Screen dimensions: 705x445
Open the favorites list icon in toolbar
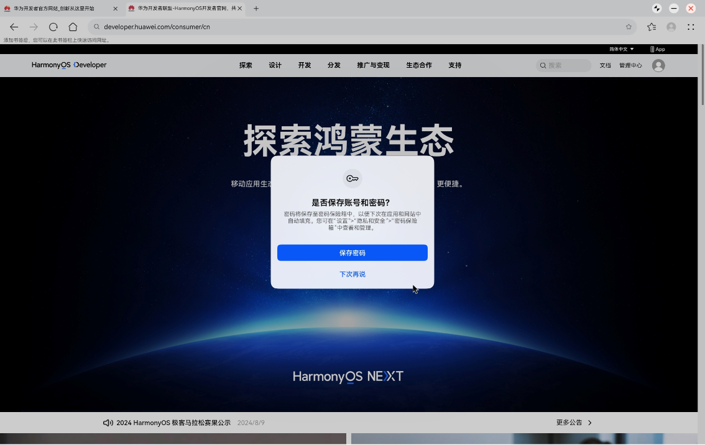(x=652, y=27)
